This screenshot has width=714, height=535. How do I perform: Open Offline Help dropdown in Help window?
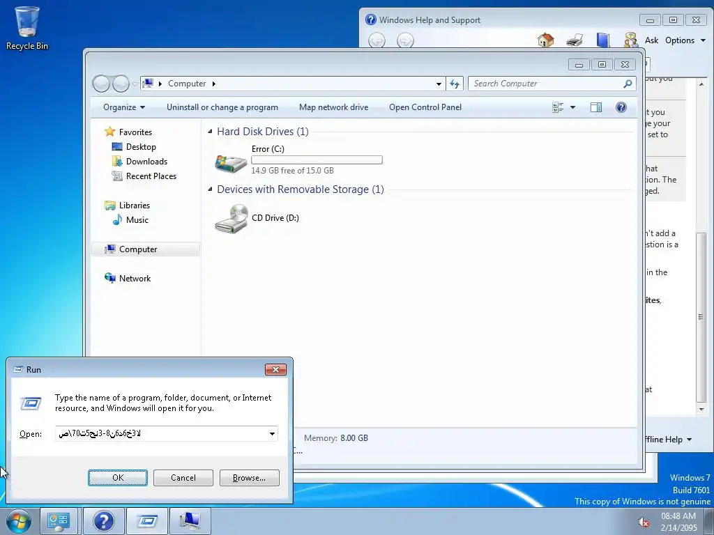coord(668,440)
